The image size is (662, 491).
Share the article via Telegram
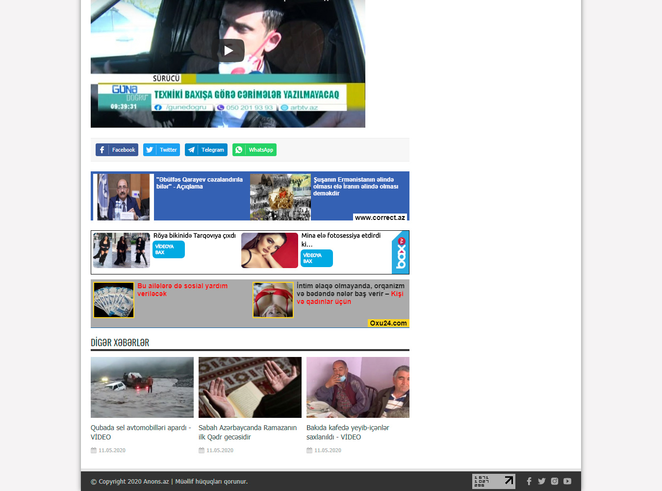(206, 150)
